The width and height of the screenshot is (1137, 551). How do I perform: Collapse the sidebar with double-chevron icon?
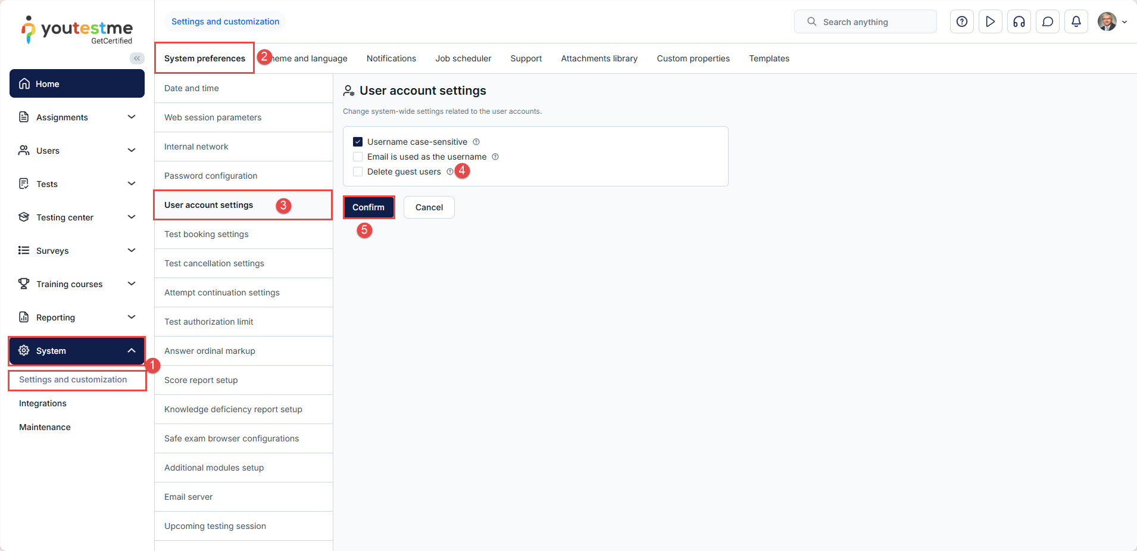pos(137,58)
